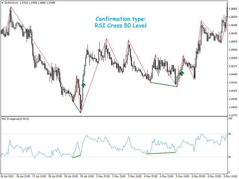Click the 28 Apr 23:00 time label
The image size is (239, 179).
click(71, 176)
